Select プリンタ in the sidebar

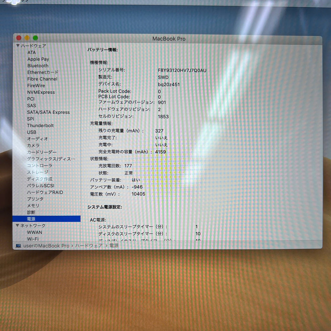point(35,199)
